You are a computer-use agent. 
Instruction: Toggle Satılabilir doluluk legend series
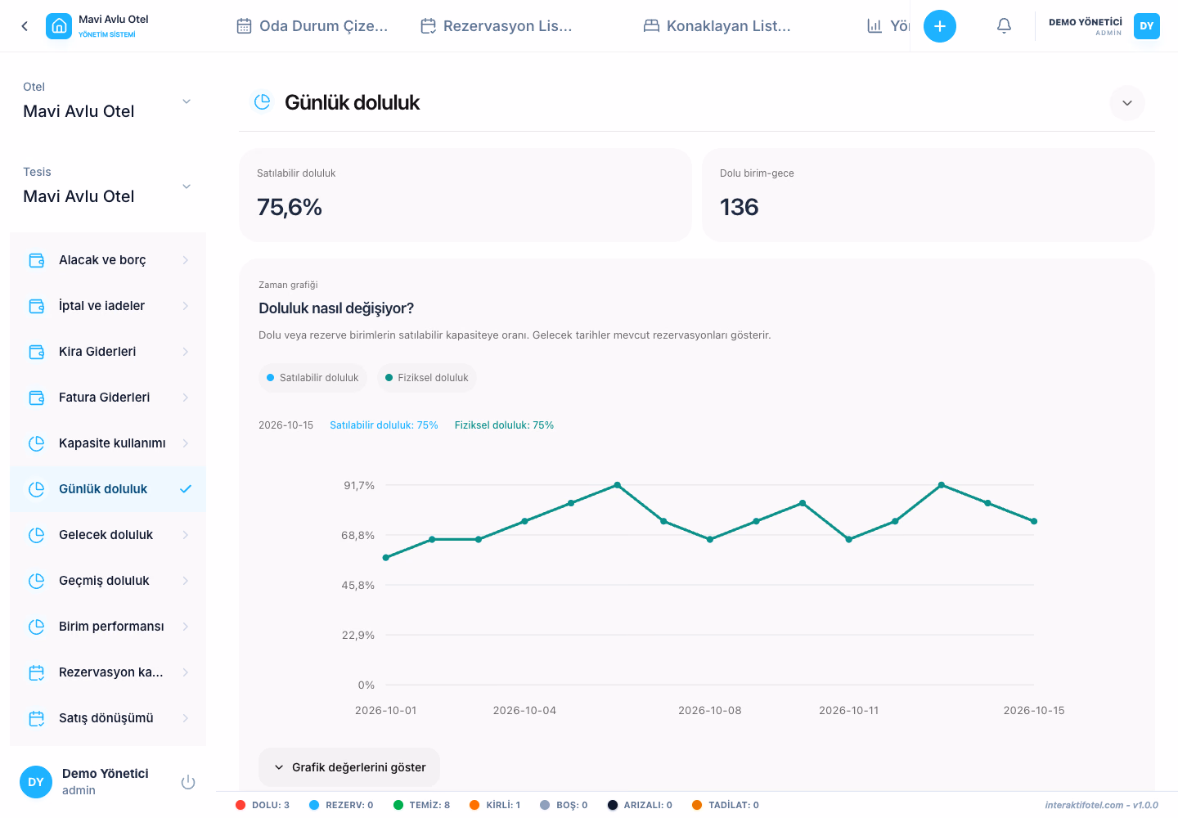(312, 378)
